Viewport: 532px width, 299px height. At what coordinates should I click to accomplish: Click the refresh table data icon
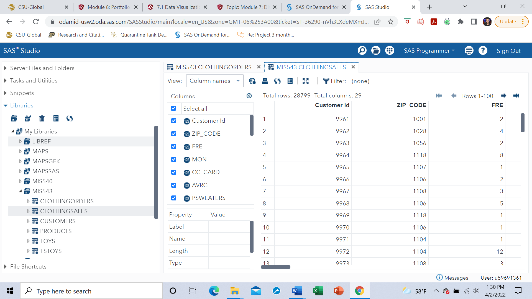coord(277,81)
